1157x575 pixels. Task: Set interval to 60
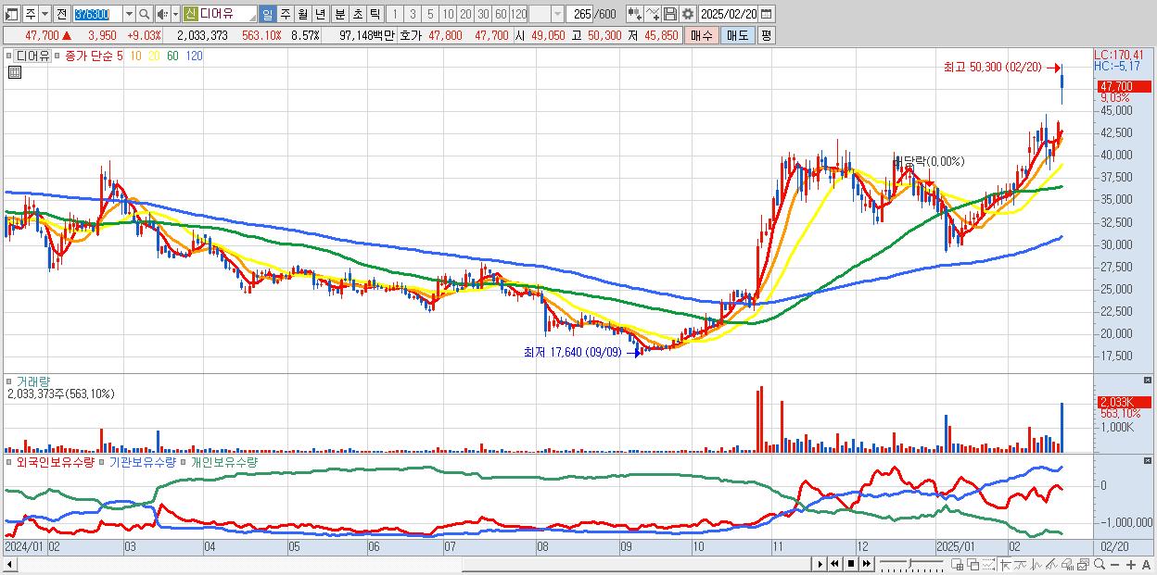click(501, 14)
